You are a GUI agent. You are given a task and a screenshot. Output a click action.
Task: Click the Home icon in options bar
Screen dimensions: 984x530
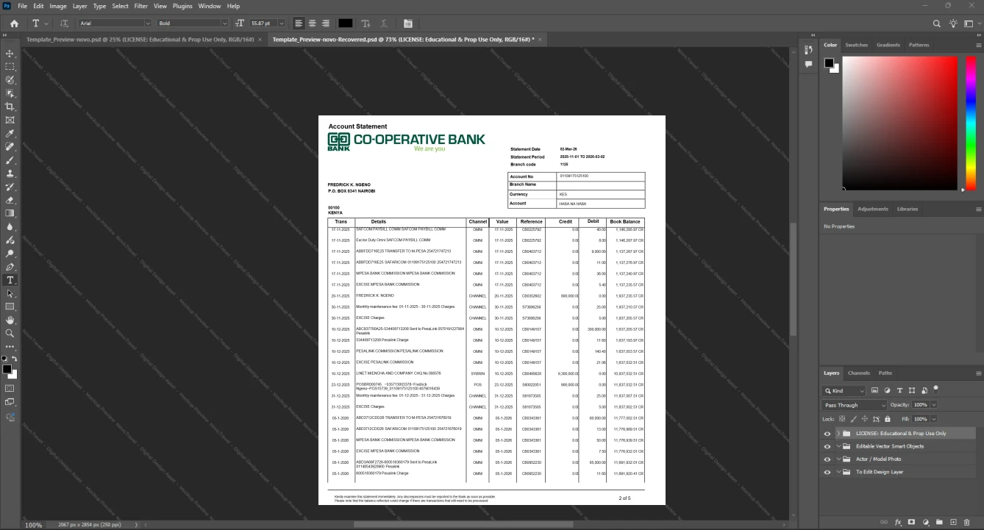(x=14, y=24)
